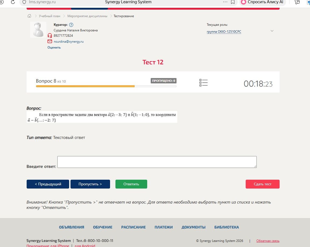Open the ОБУЧЕНИЕ footer menu
Viewport: 310px width, 247px height.
pos(103,227)
